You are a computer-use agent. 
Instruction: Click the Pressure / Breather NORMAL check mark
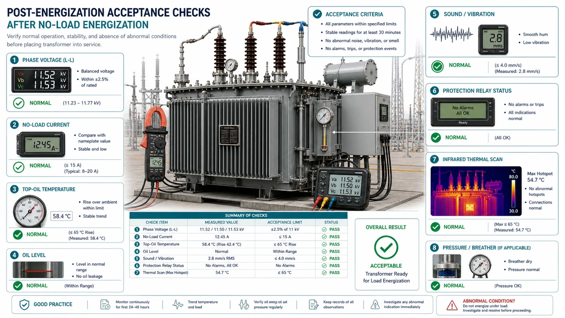tap(436, 285)
